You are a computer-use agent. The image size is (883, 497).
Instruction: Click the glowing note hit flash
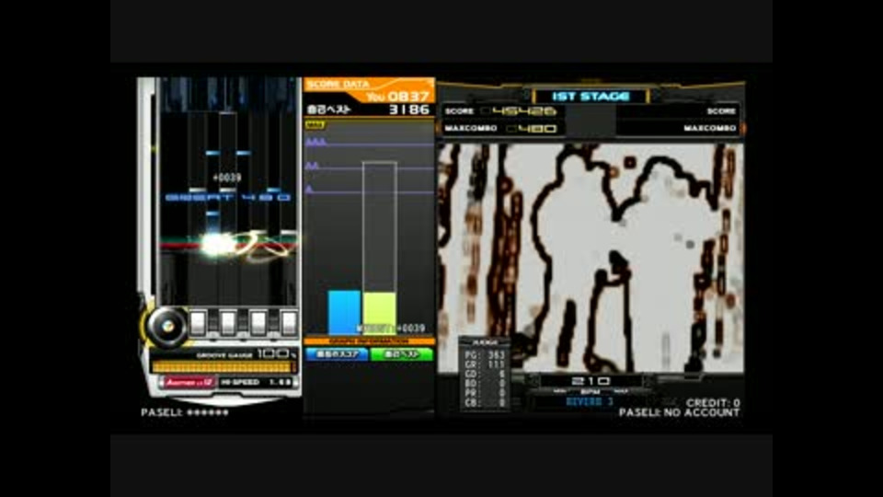pos(217,245)
